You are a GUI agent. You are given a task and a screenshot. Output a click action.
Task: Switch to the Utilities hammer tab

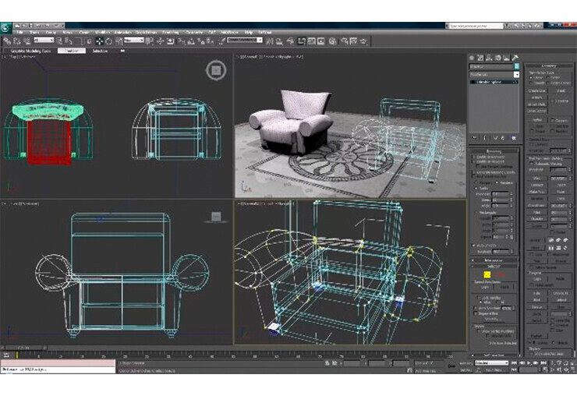(x=515, y=58)
